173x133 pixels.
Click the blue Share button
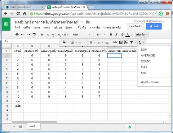[x=154, y=26]
